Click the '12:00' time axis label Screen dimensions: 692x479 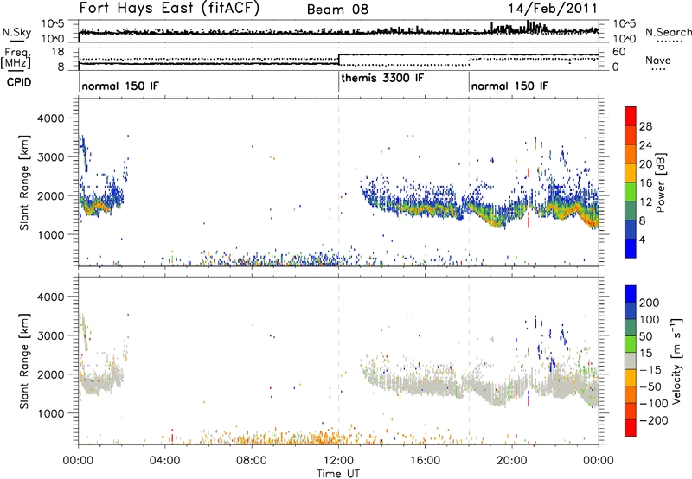338,460
